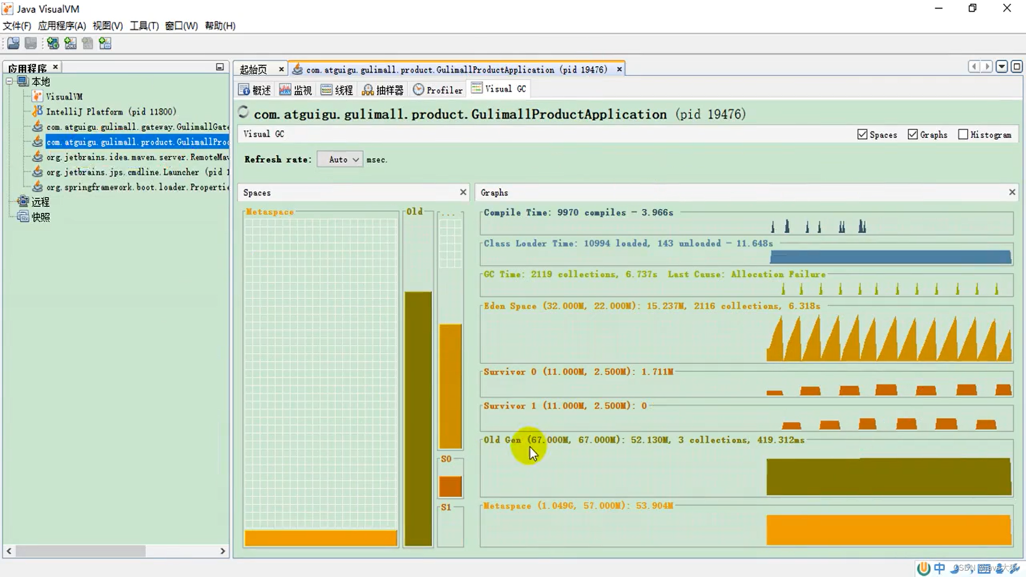Click the Load snapshot toolbar icon

click(13, 43)
